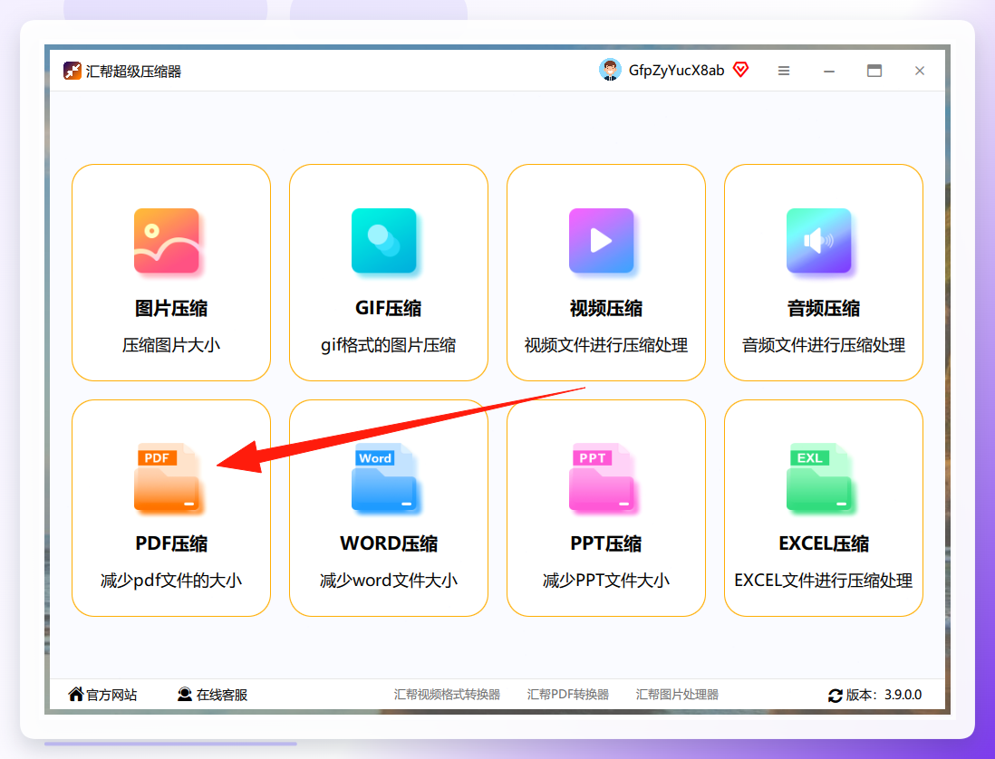Click the gif格式的图片压缩 description
This screenshot has height=759, width=995.
[389, 345]
